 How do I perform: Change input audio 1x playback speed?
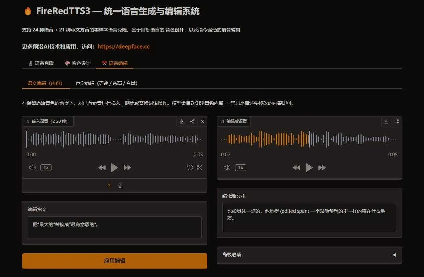[x=46, y=168]
